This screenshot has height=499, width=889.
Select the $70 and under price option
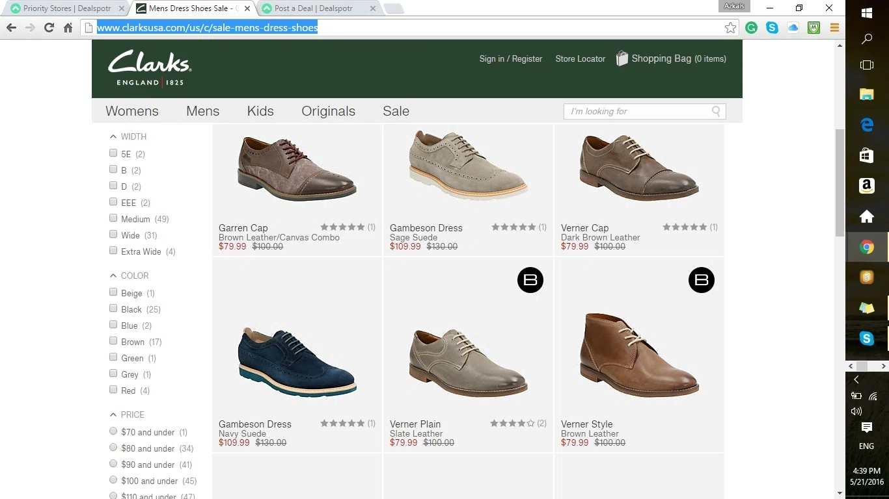[113, 431]
